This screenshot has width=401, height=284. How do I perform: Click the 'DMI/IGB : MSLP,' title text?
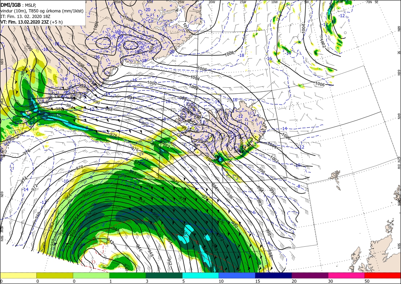click(x=18, y=4)
